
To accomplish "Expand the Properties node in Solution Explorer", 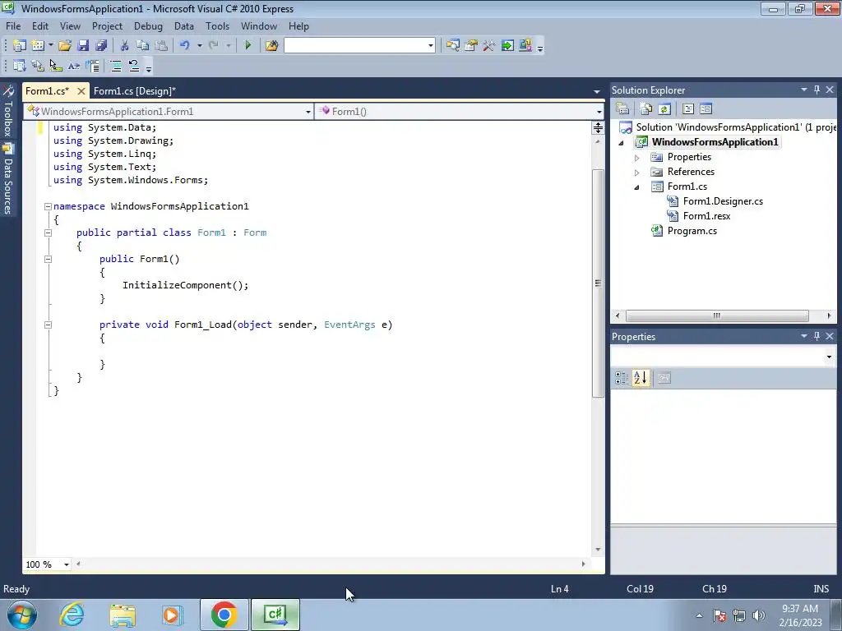I will 637,158.
